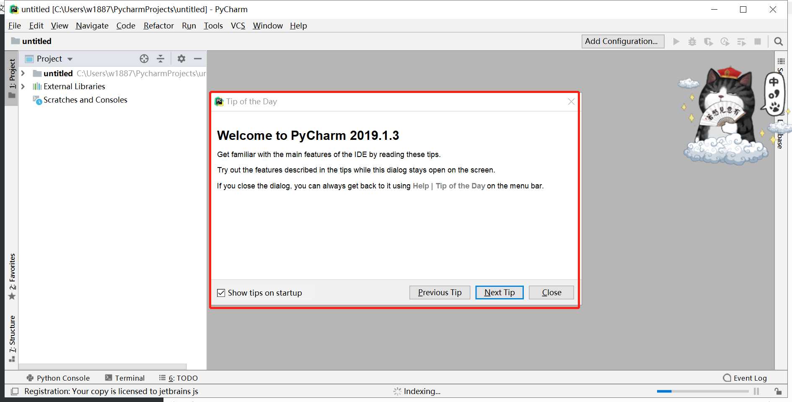
Task: Open the File menu
Action: click(15, 26)
